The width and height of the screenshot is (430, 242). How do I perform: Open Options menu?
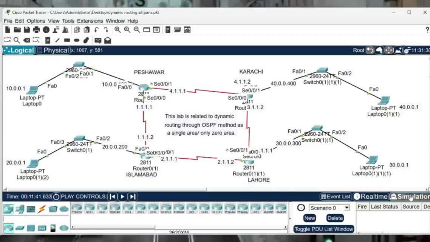(x=36, y=21)
